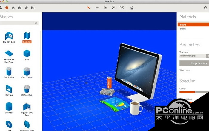Click the green zoom window button
This screenshot has height=131, width=209.
coord(7,1)
